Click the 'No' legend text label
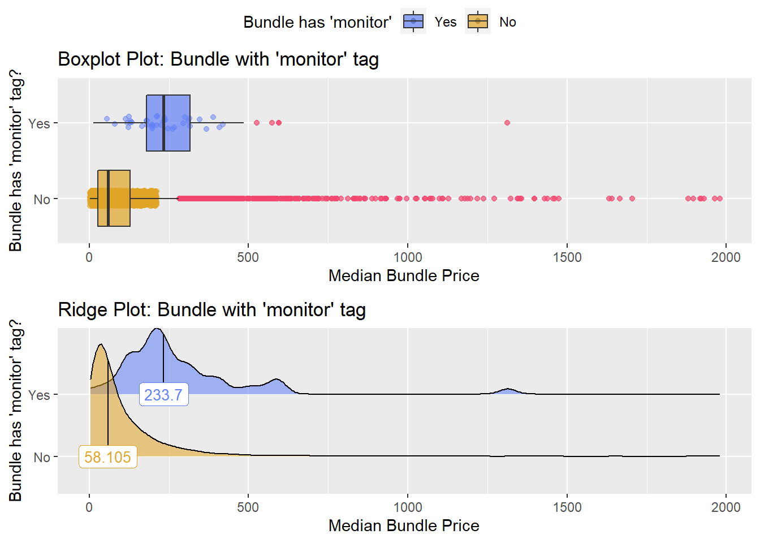The width and height of the screenshot is (760, 543). pyautogui.click(x=508, y=22)
